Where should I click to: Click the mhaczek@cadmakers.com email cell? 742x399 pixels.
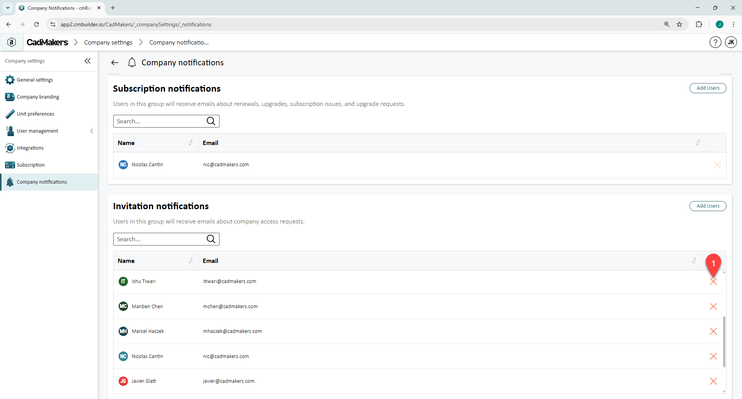click(232, 331)
